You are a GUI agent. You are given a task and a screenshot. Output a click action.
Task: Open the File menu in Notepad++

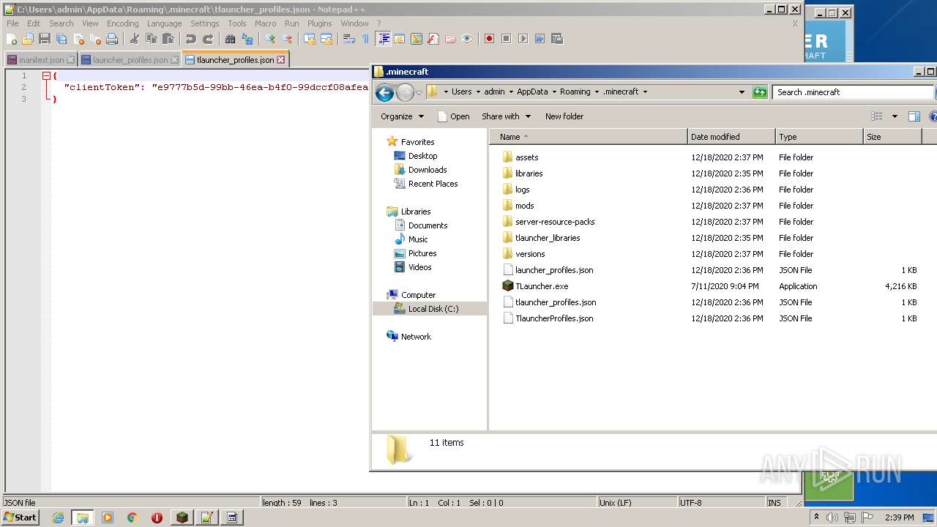(x=12, y=23)
